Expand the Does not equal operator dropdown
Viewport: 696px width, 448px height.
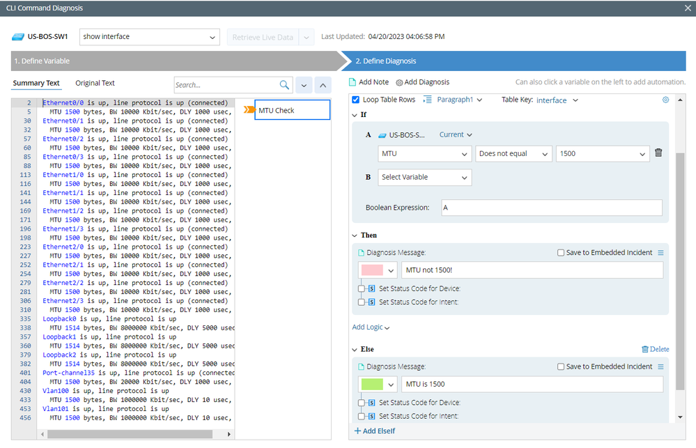[513, 154]
